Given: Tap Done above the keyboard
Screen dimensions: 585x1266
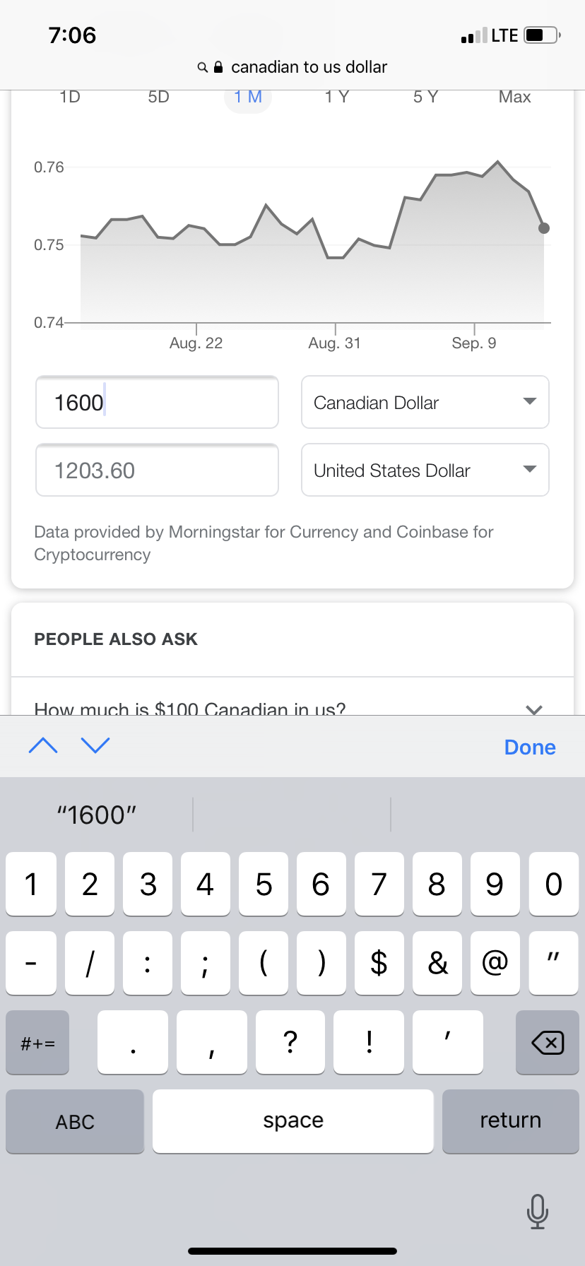Looking at the screenshot, I should 530,747.
